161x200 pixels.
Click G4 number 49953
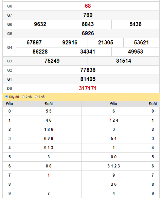(136, 52)
